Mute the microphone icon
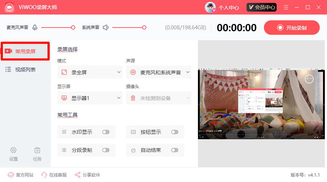The height and width of the screenshot is (182, 327). pos(35,28)
